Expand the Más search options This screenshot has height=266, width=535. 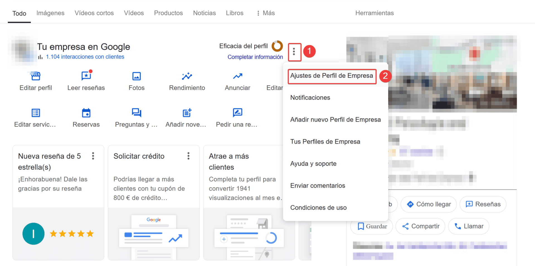(265, 13)
